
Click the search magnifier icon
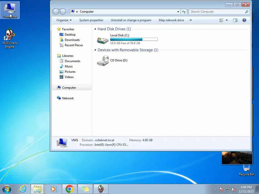[247, 12]
